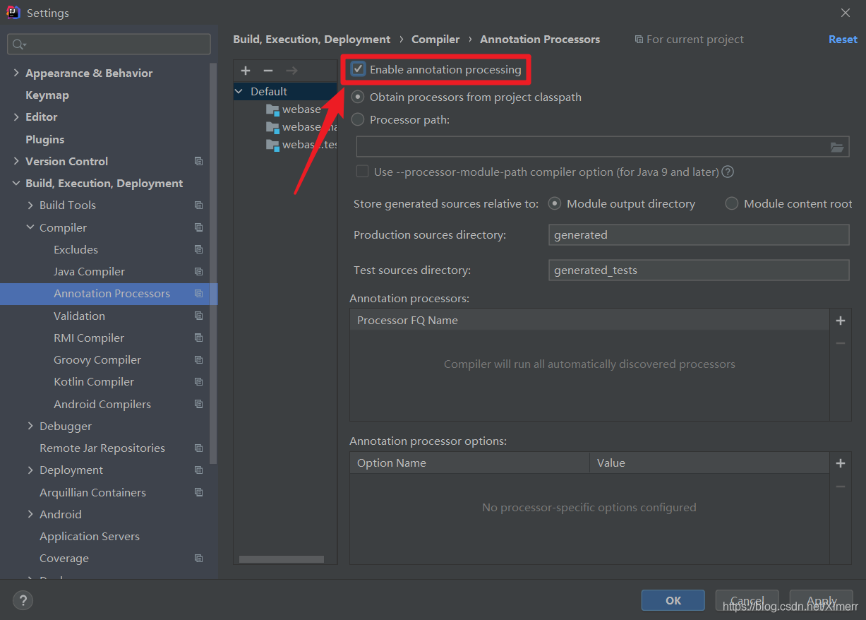This screenshot has width=866, height=620.
Task: Click project-level icon beside Coverage
Action: tap(198, 558)
